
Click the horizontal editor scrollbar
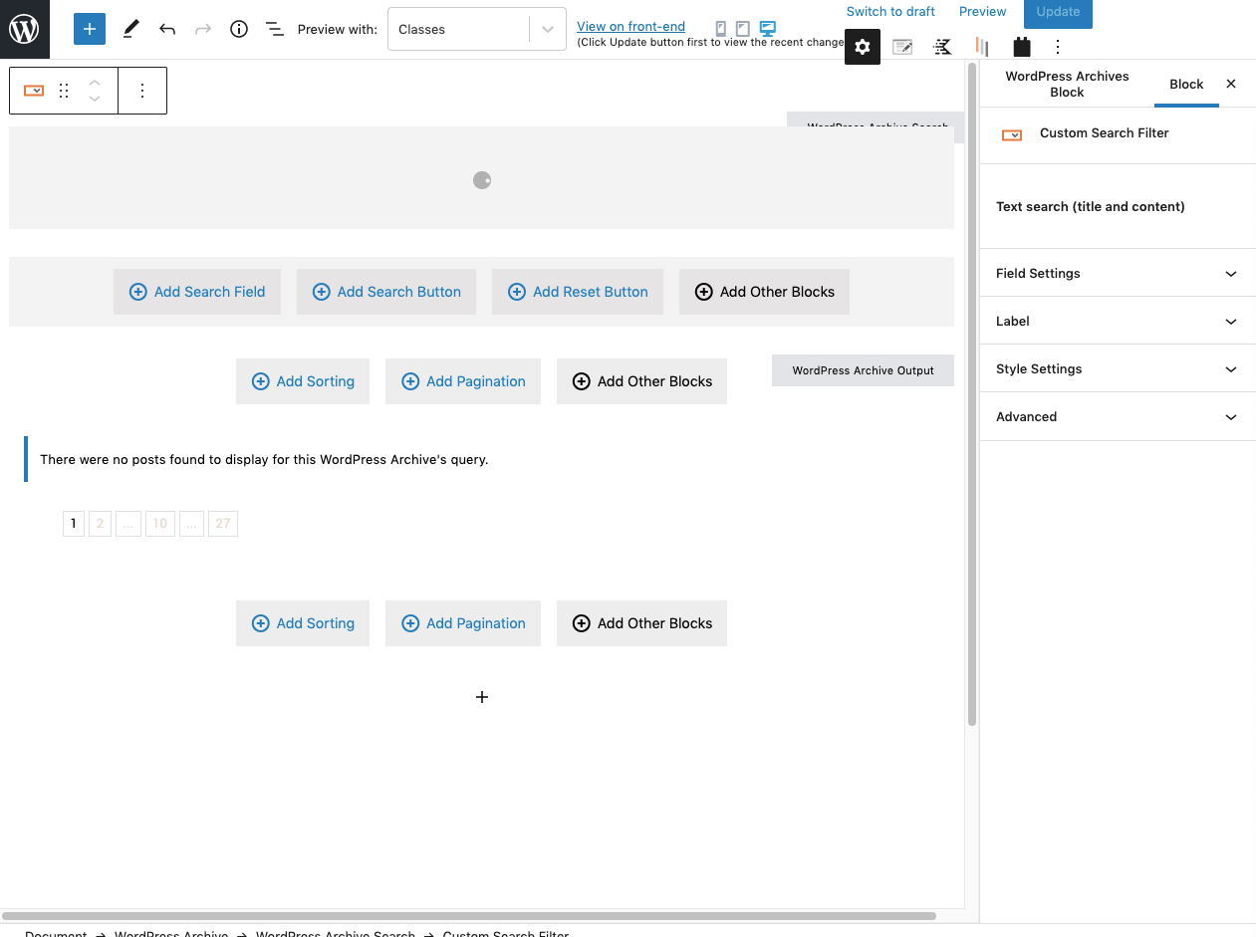click(468, 915)
